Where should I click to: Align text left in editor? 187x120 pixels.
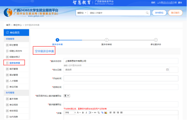111,113
